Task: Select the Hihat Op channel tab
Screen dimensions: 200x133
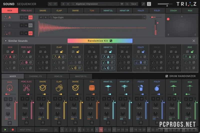Action: point(124,10)
